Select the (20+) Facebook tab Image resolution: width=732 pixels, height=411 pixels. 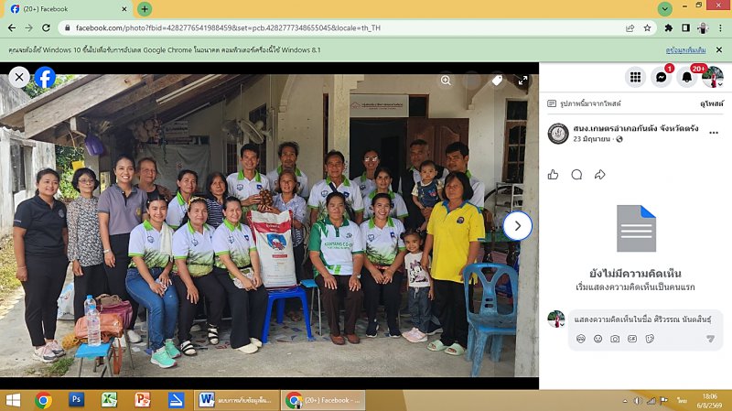[x=68, y=9]
